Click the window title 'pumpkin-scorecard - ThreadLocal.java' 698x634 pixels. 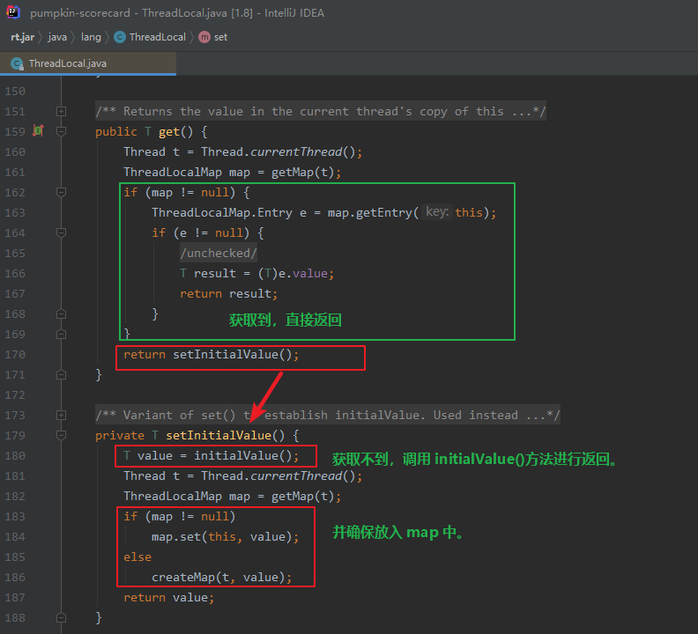pyautogui.click(x=129, y=13)
